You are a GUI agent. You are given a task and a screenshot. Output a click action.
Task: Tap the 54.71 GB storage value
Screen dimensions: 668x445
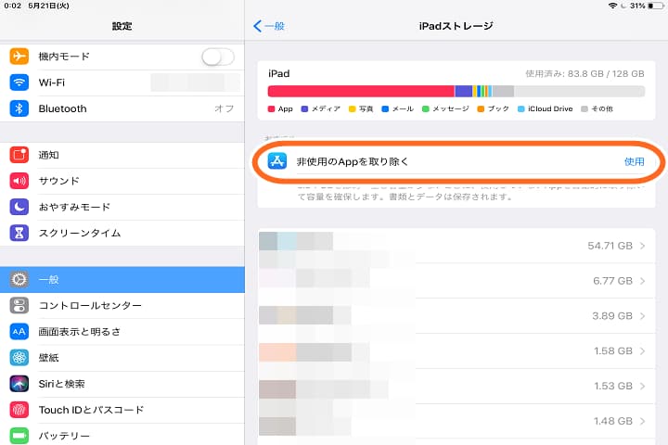610,246
